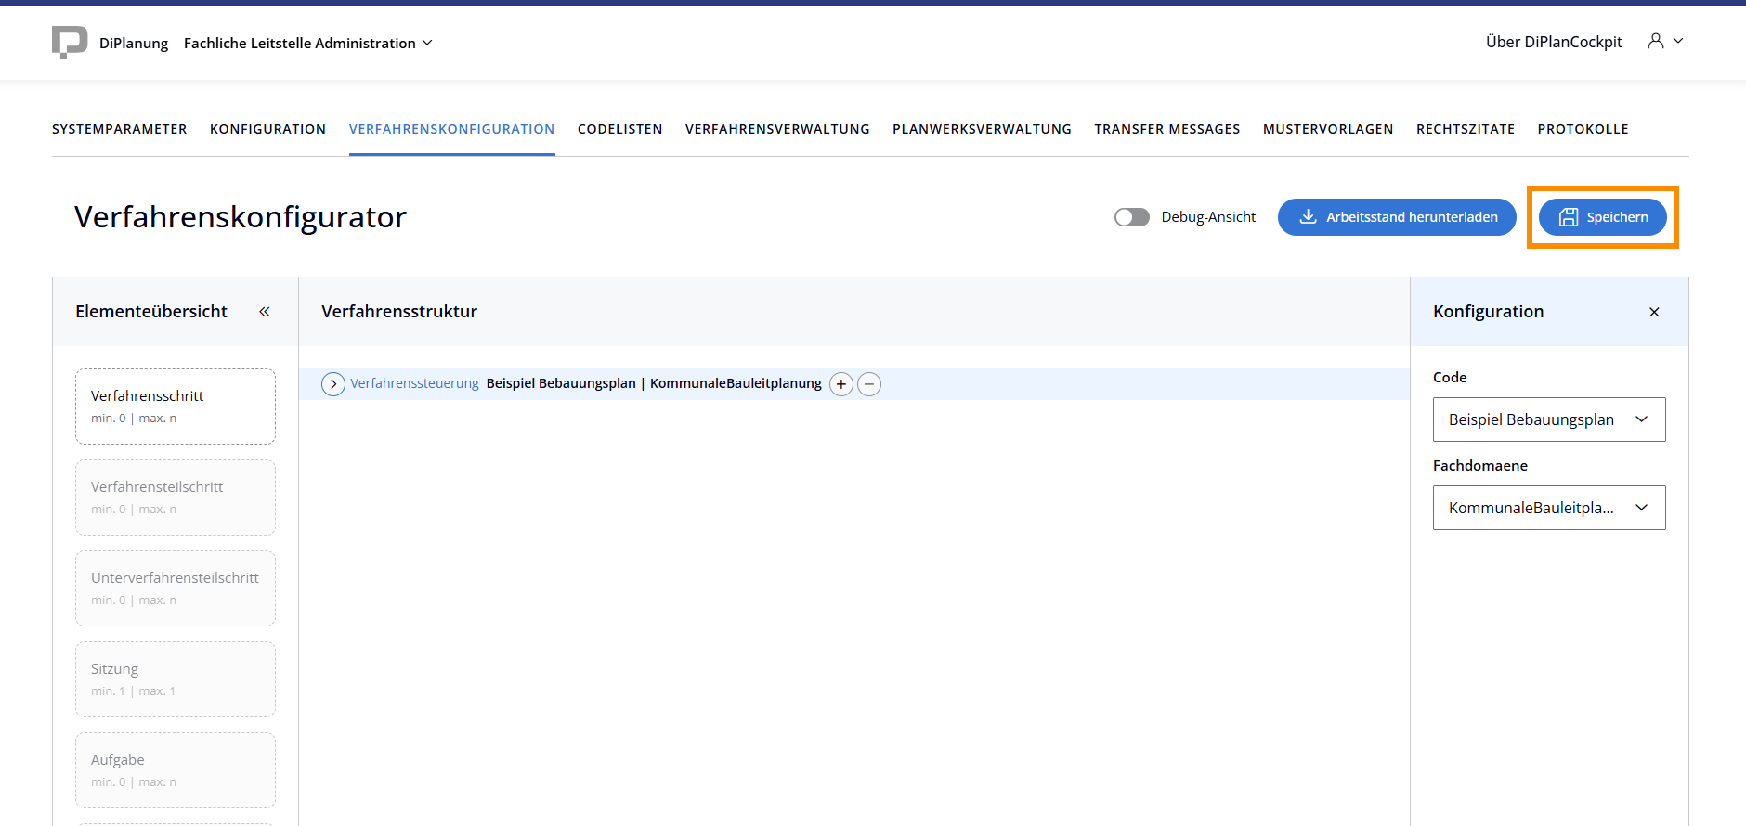Image resolution: width=1746 pixels, height=826 pixels.
Task: Open the Über DiPlanCockpit link
Action: click(x=1554, y=42)
